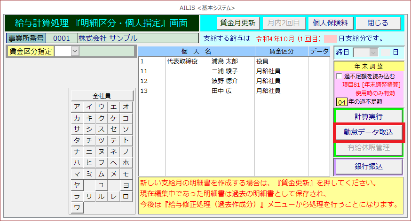The width and height of the screenshot is (411, 221).
Task: Click the 個人名 column header
Action: (x=197, y=52)
